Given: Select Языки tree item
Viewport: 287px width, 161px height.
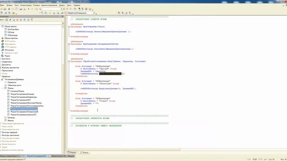Looking at the screenshot, I should (x=7, y=56).
